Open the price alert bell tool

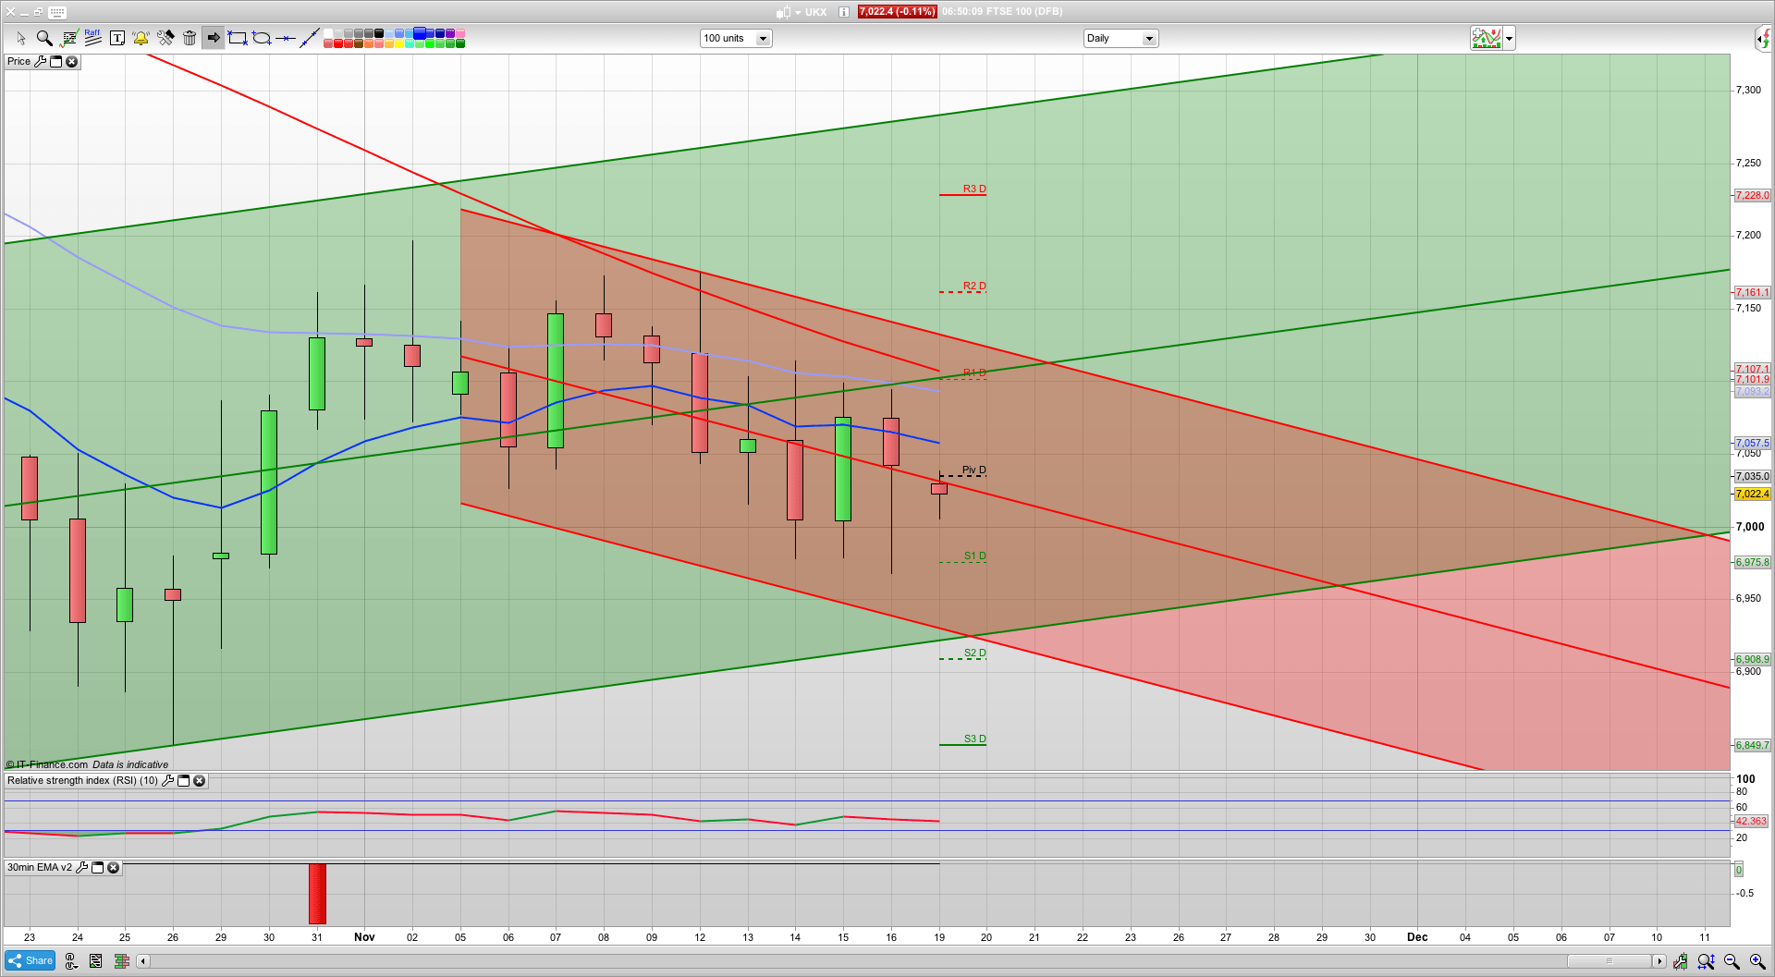click(x=141, y=38)
